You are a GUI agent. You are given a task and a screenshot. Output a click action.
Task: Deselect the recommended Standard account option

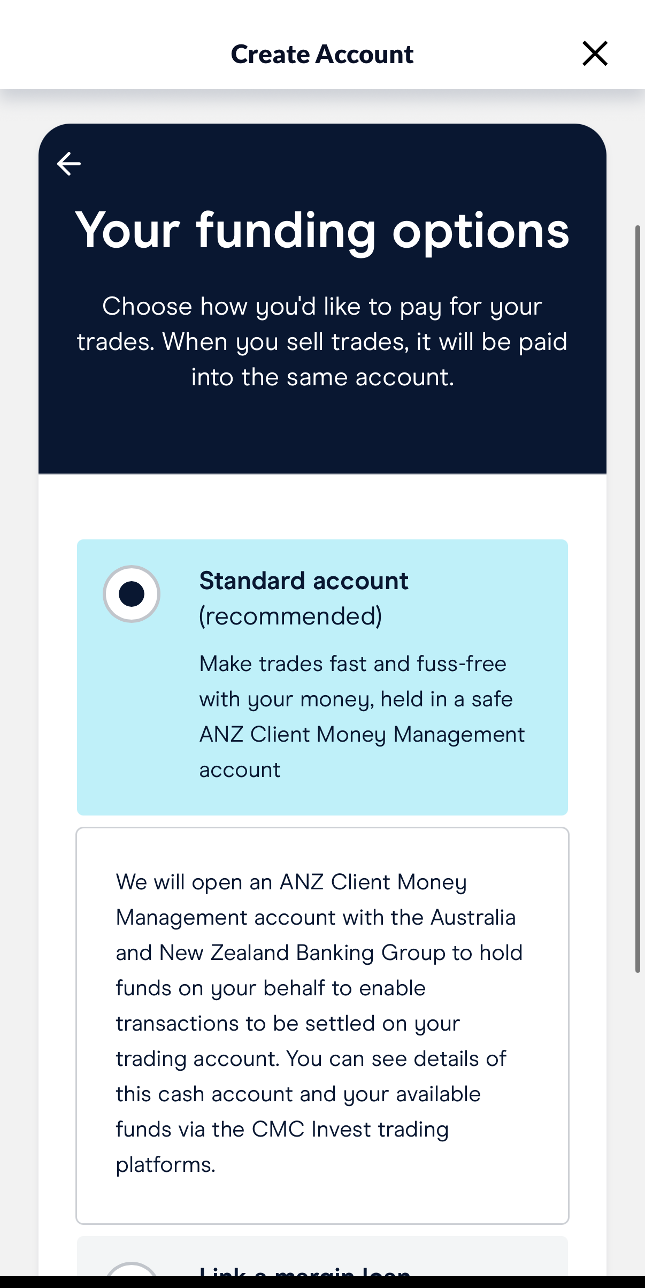131,593
